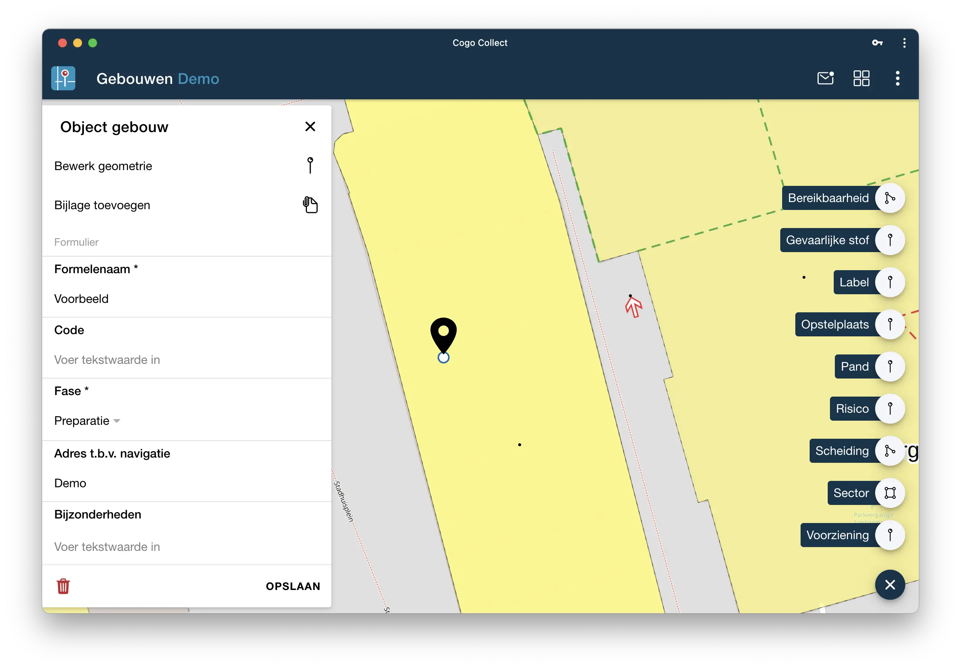This screenshot has height=669, width=961.
Task: Click the Opstelplaats label
Action: click(835, 325)
